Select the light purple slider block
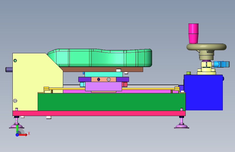The image size is (235, 152). [104, 86]
